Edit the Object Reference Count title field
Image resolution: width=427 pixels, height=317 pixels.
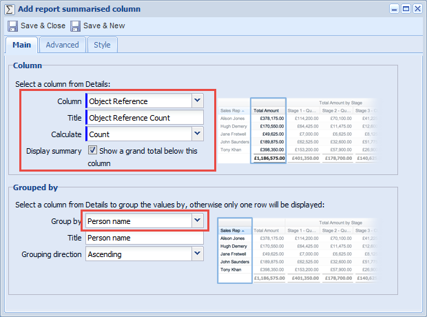click(x=145, y=117)
